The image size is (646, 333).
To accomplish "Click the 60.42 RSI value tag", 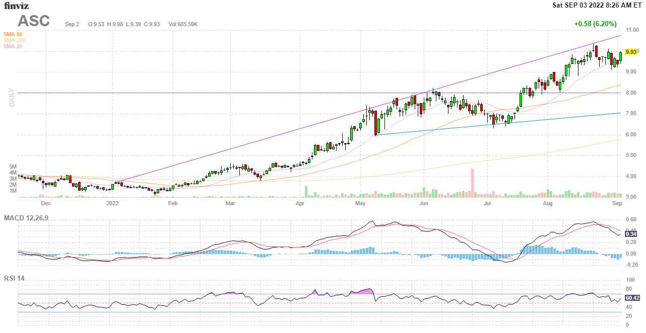I will click(632, 298).
